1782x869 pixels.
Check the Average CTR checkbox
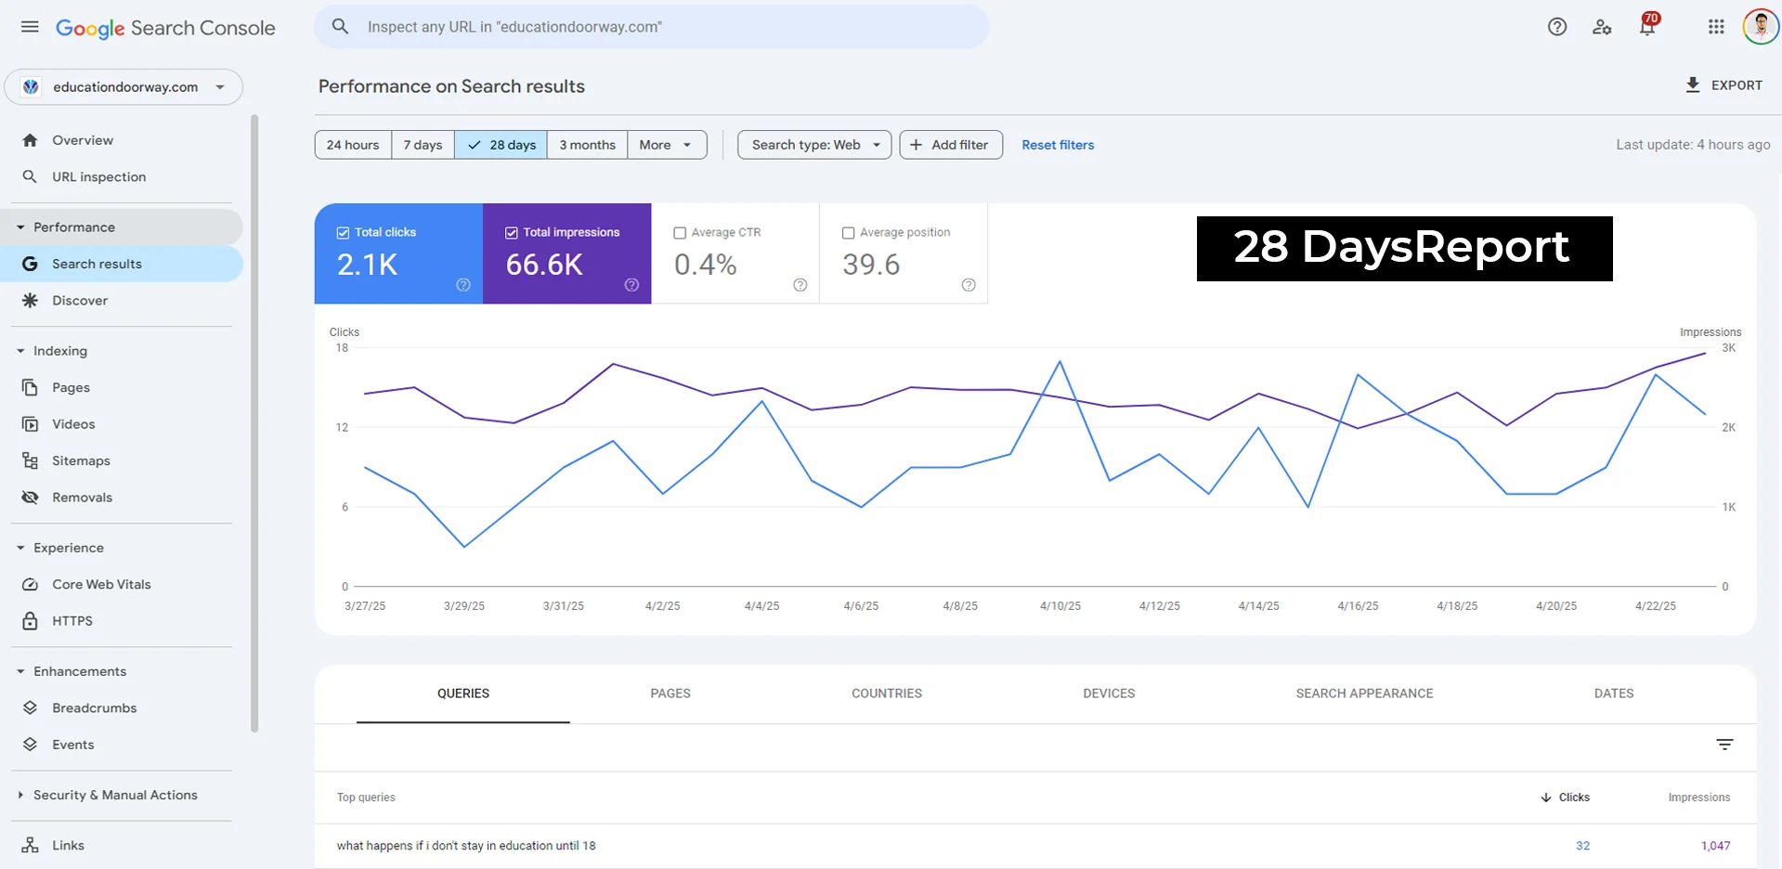tap(680, 233)
